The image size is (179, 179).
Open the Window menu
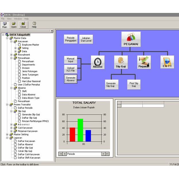[18, 19]
